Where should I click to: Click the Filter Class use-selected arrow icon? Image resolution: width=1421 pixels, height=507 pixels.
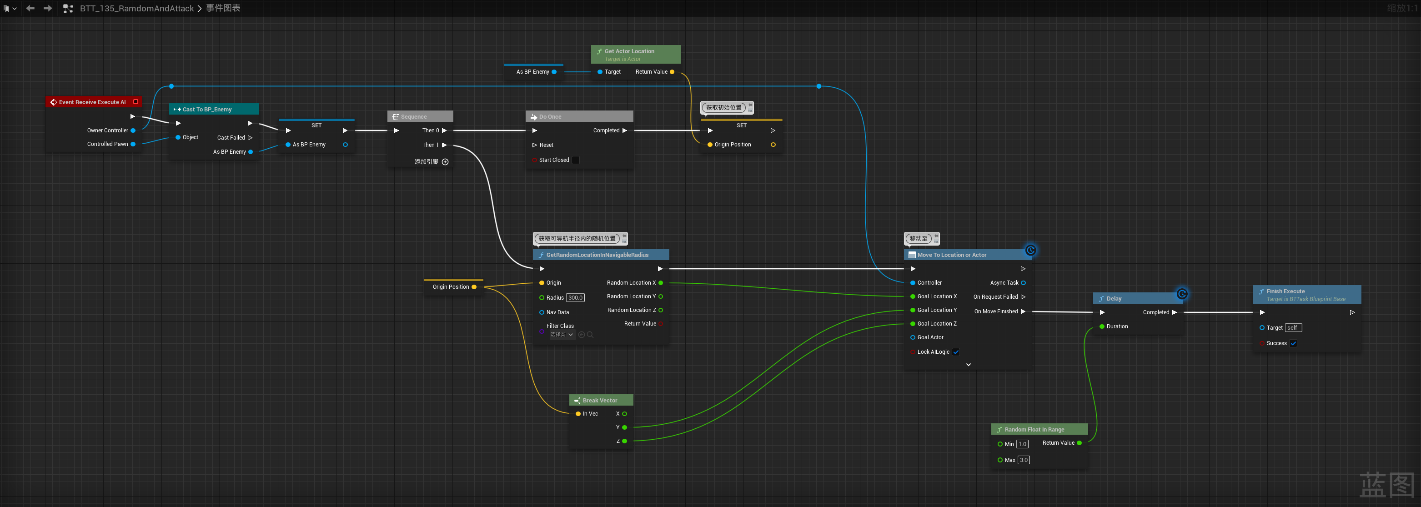tap(582, 335)
